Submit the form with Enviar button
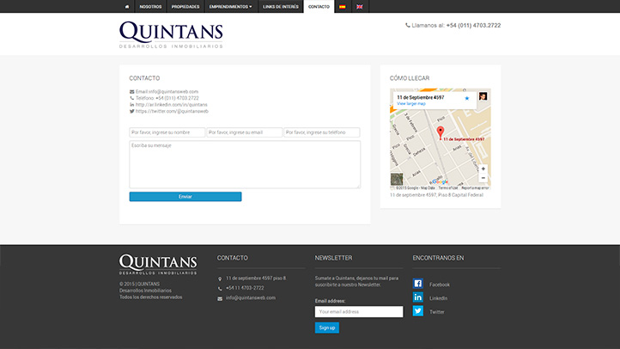620x349 pixels. [x=185, y=197]
